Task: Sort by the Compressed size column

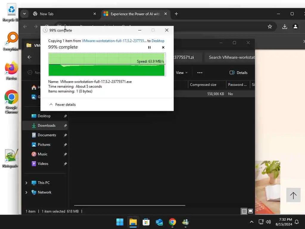Action: point(207,85)
